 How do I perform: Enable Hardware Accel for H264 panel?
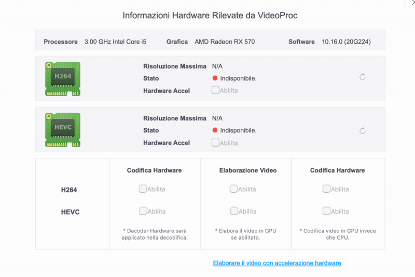click(215, 90)
